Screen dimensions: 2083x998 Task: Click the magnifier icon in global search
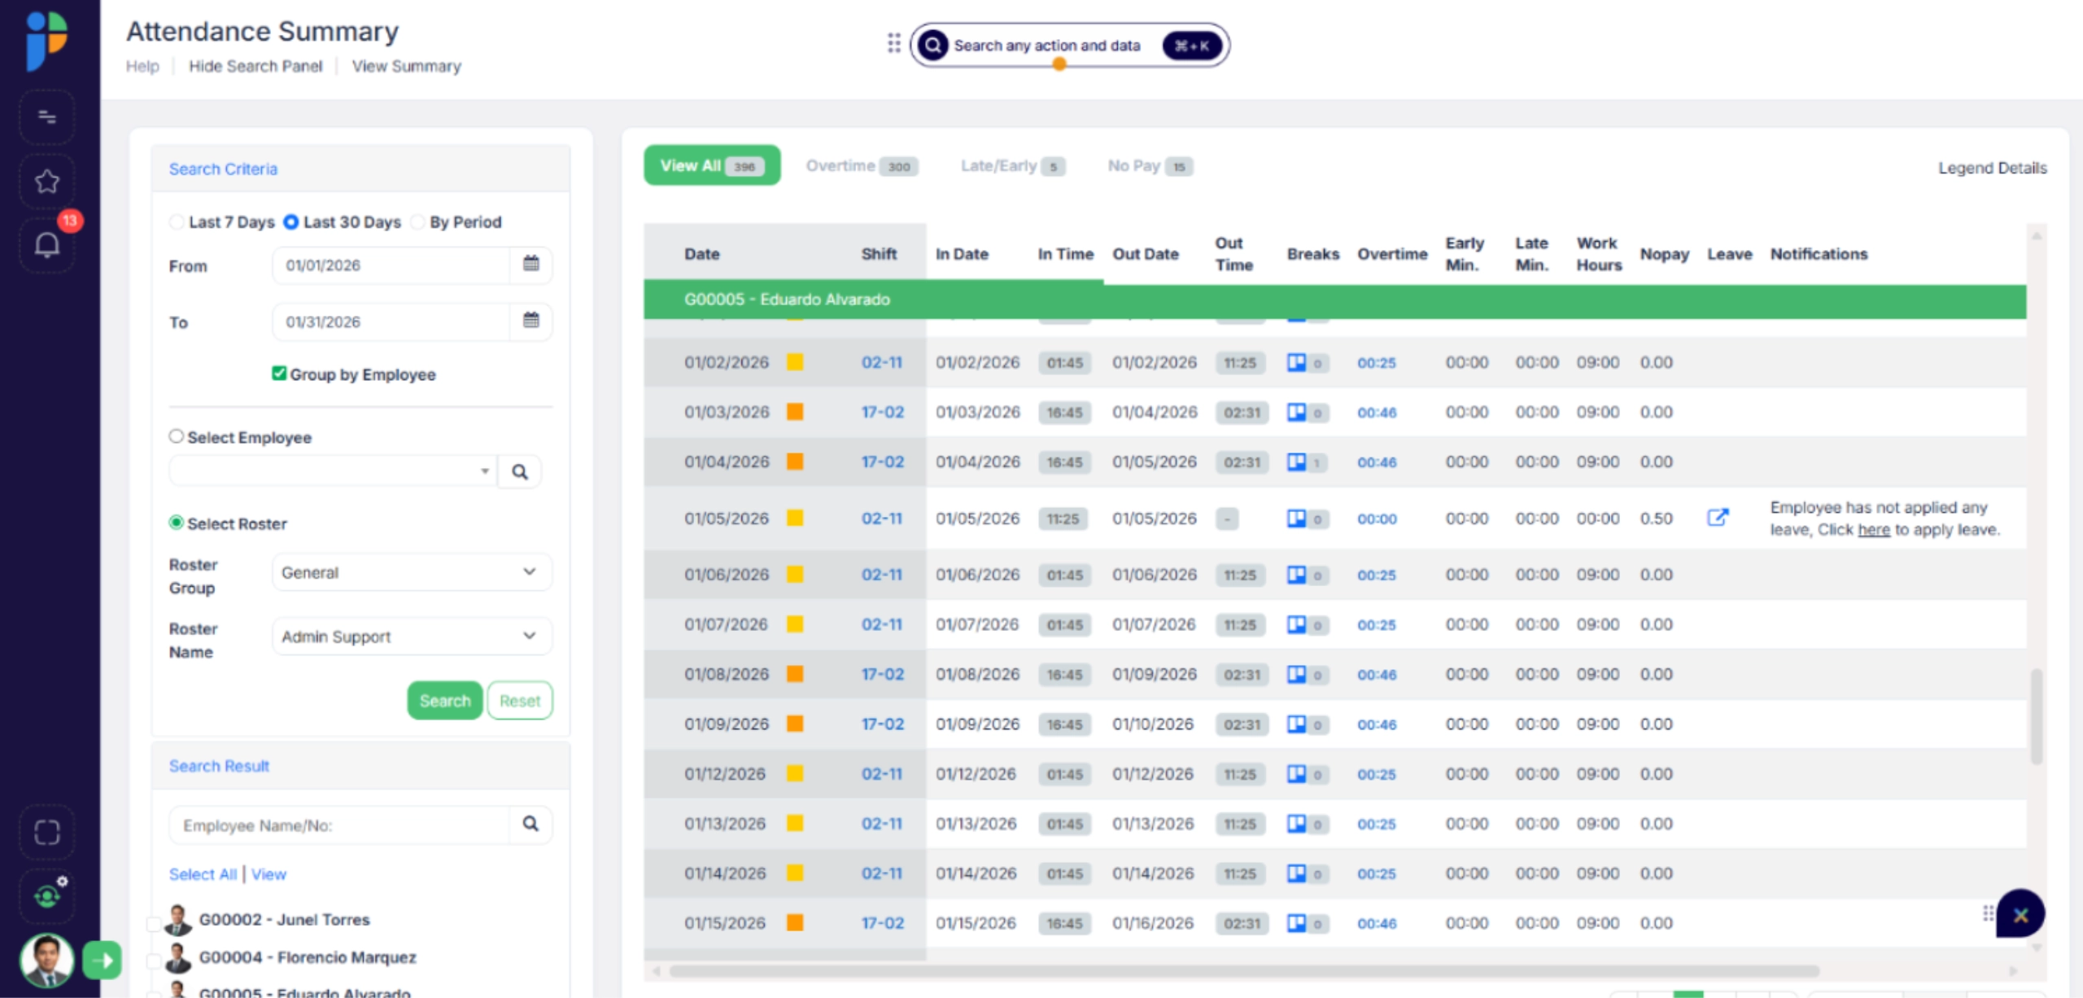click(x=932, y=45)
